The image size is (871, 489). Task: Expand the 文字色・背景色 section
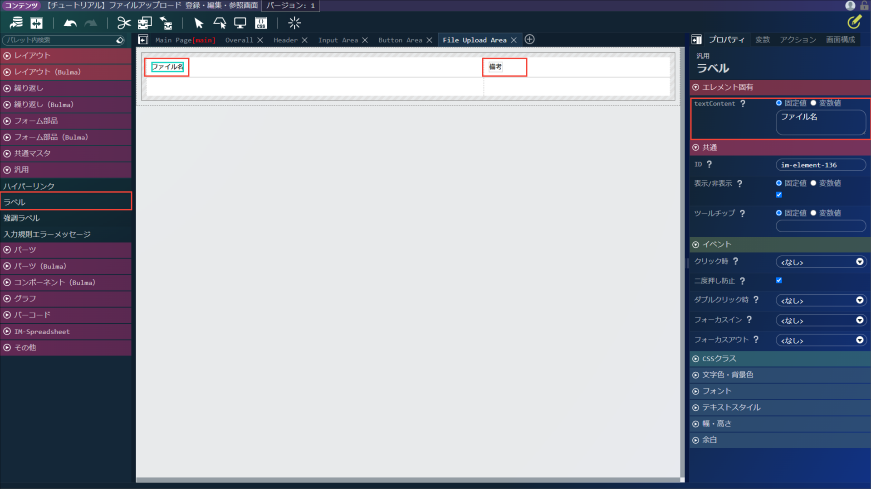point(780,375)
